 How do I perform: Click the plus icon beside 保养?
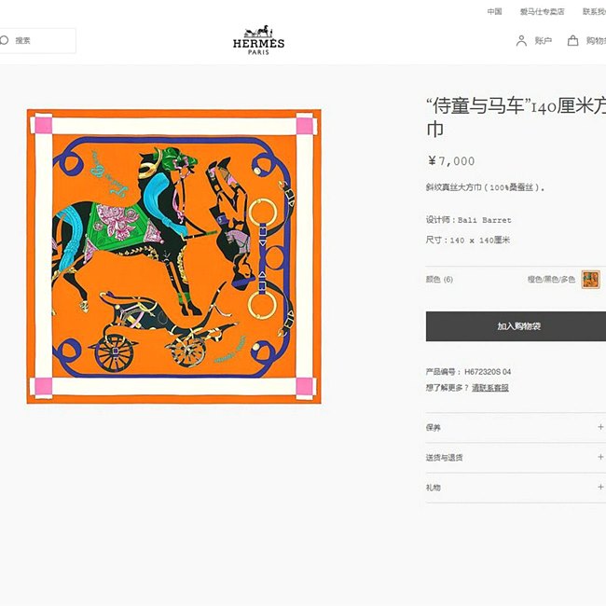tap(600, 427)
